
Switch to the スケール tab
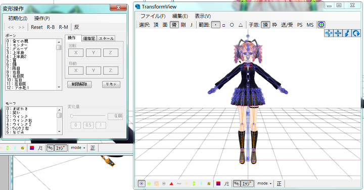pos(106,39)
